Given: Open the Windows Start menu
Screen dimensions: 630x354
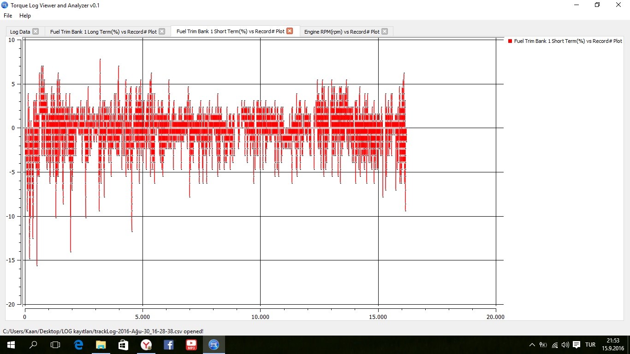Looking at the screenshot, I should (11, 344).
